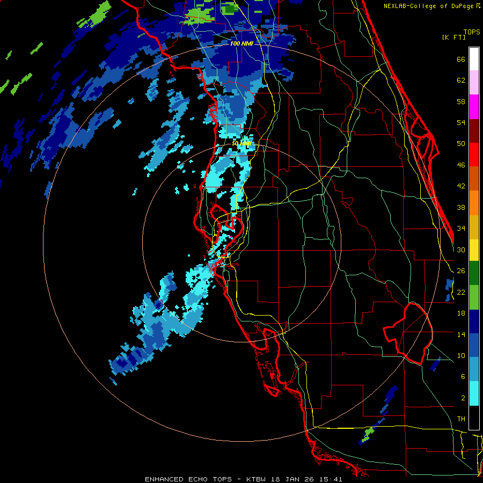Select the dark orange legend color segment
The width and height of the screenshot is (483, 483).
(474, 179)
